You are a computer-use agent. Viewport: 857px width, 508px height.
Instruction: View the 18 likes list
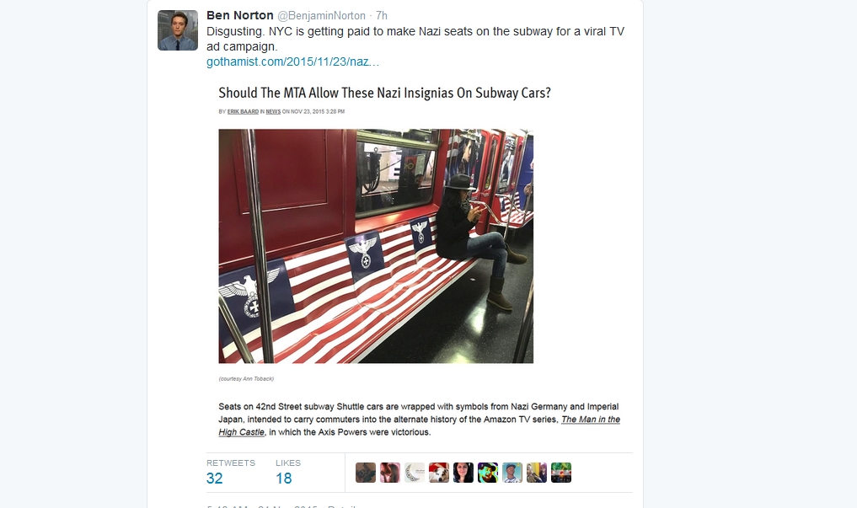288,472
